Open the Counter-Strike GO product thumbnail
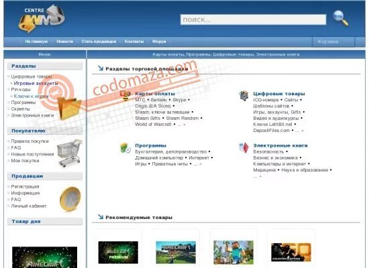Image resolution: width=369 pixels, height=268 pixels. pos(291,252)
